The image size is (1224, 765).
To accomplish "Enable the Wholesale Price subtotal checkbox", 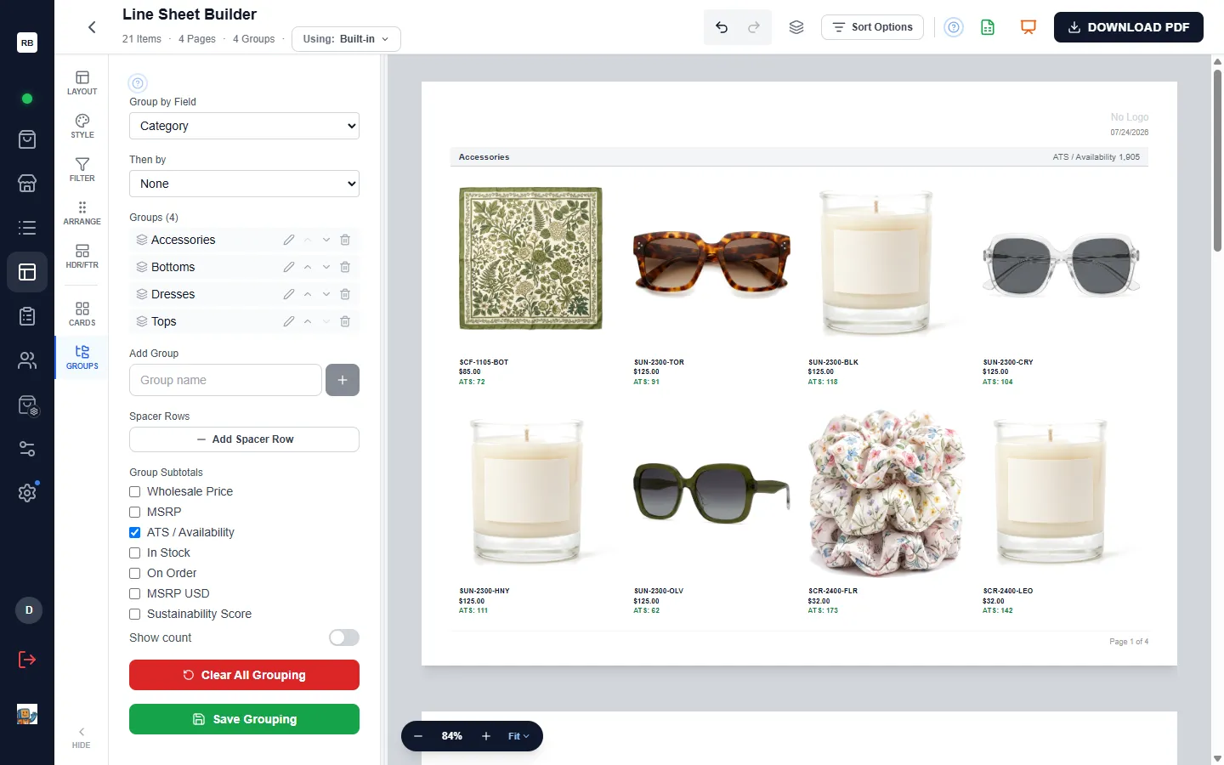I will pos(134,491).
